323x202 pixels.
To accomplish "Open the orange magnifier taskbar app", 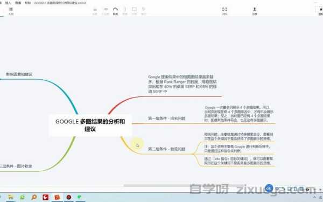I will 34,197.
